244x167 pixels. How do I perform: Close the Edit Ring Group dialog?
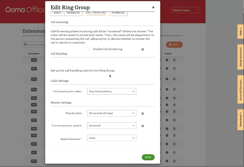[x=153, y=8]
